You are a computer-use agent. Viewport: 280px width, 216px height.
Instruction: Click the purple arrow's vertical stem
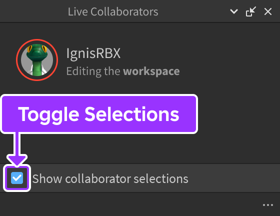click(17, 143)
